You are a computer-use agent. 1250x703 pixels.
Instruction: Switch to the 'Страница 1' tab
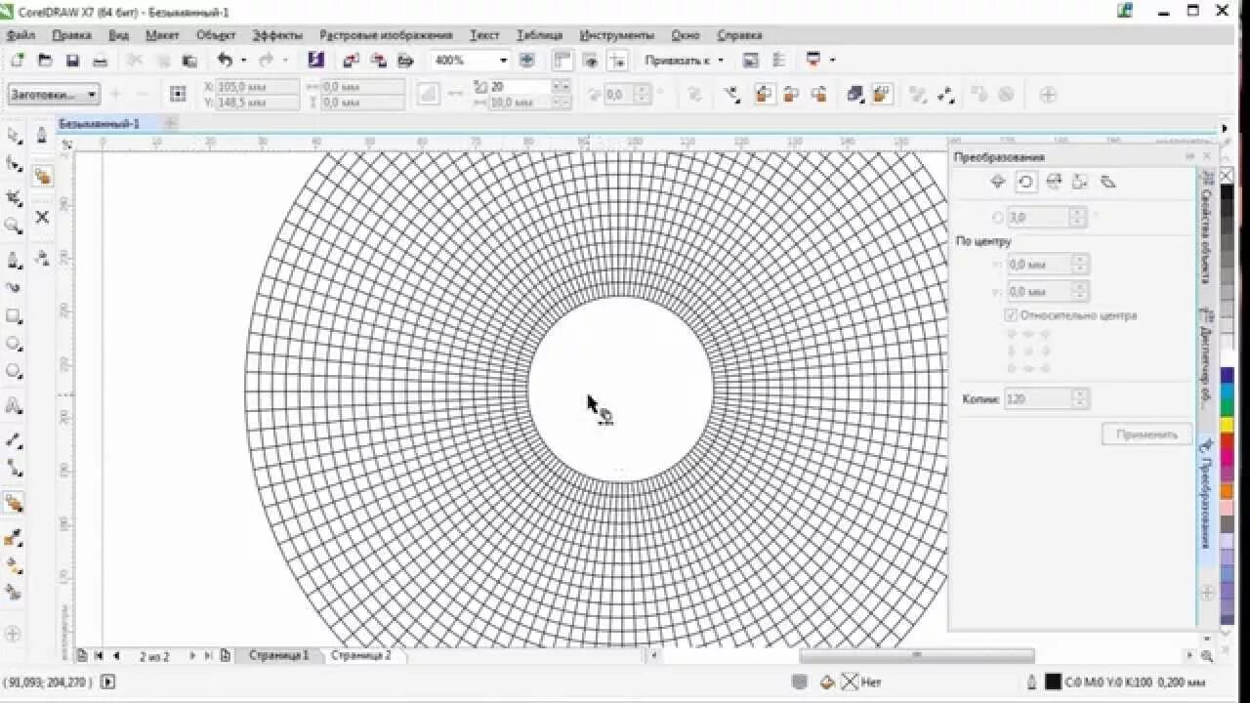click(278, 655)
